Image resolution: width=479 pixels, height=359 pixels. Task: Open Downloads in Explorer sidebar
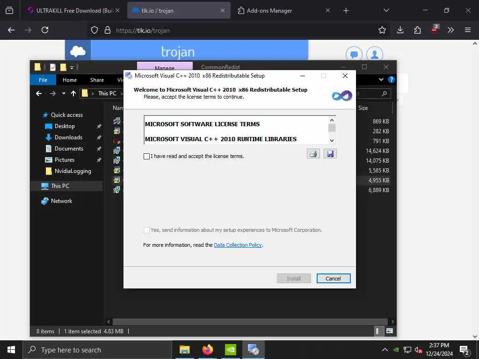point(68,138)
